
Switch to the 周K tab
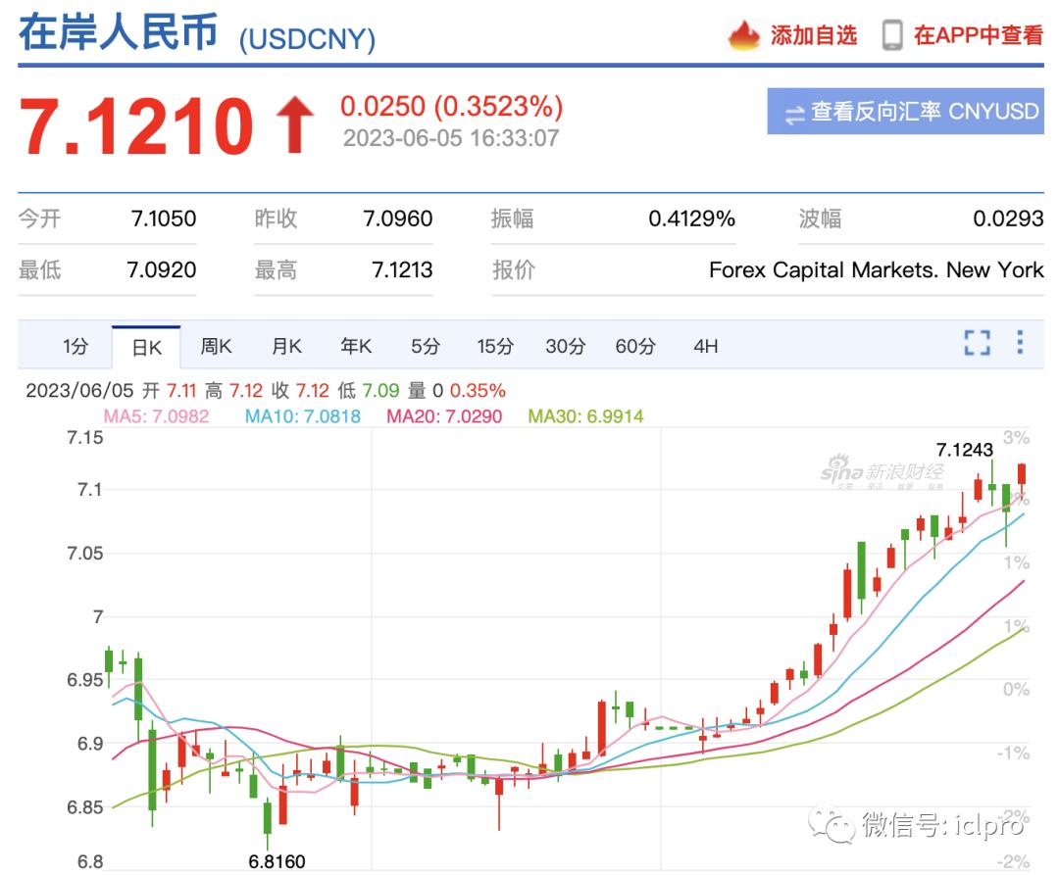tap(216, 347)
